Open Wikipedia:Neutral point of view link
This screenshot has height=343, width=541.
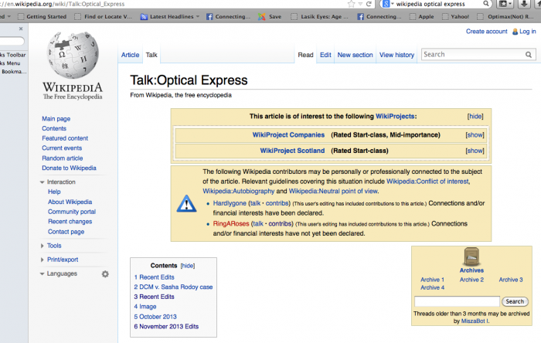click(x=333, y=191)
